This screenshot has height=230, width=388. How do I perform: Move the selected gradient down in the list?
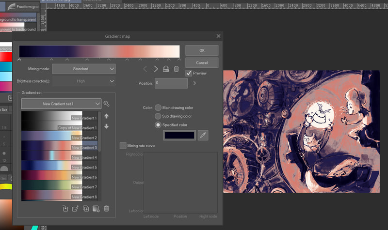pyautogui.click(x=106, y=126)
